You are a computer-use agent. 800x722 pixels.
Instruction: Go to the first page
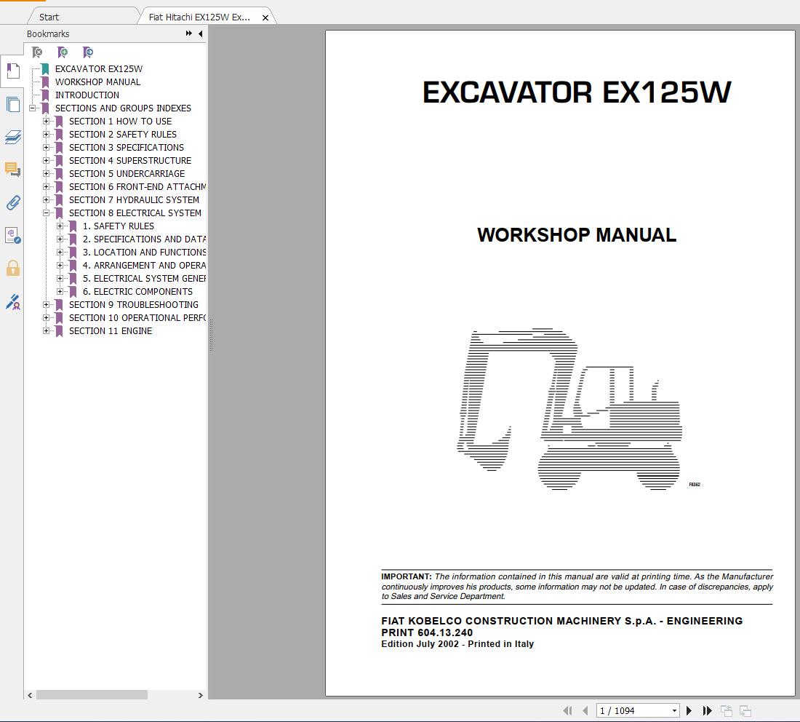click(567, 710)
